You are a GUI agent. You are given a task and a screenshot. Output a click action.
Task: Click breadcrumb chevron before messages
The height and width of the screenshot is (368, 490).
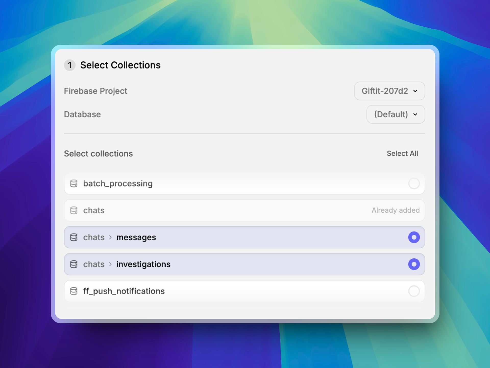coord(110,237)
